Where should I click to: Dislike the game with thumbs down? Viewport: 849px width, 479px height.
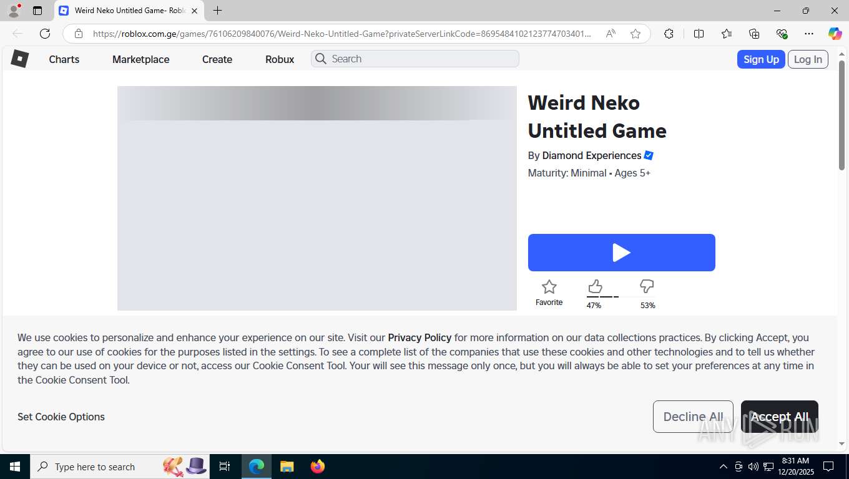[647, 287]
